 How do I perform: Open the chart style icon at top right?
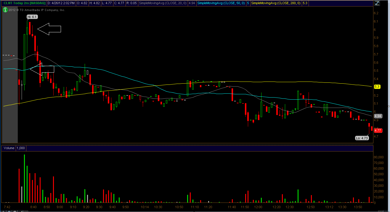pyautogui.click(x=377, y=3)
